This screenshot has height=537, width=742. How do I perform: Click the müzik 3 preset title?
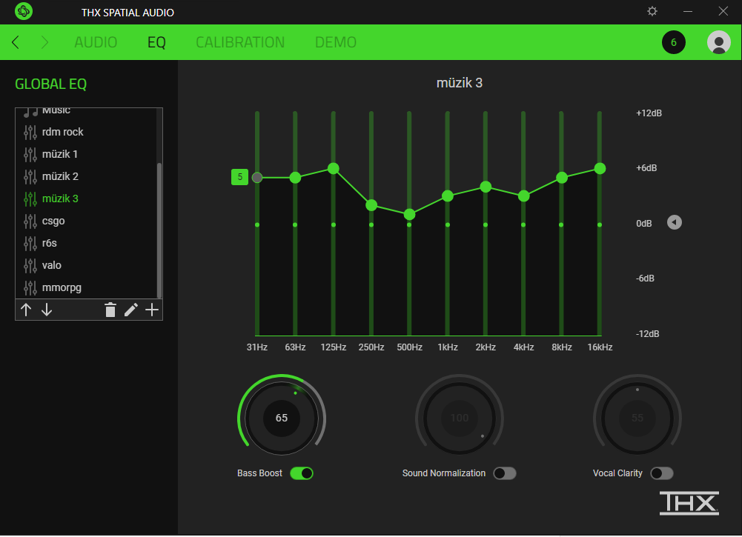tap(459, 83)
